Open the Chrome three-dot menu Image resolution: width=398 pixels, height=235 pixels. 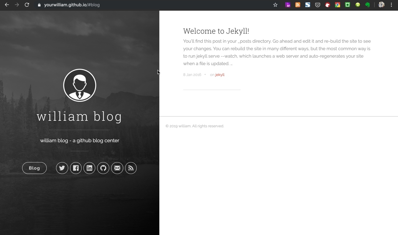(391, 5)
